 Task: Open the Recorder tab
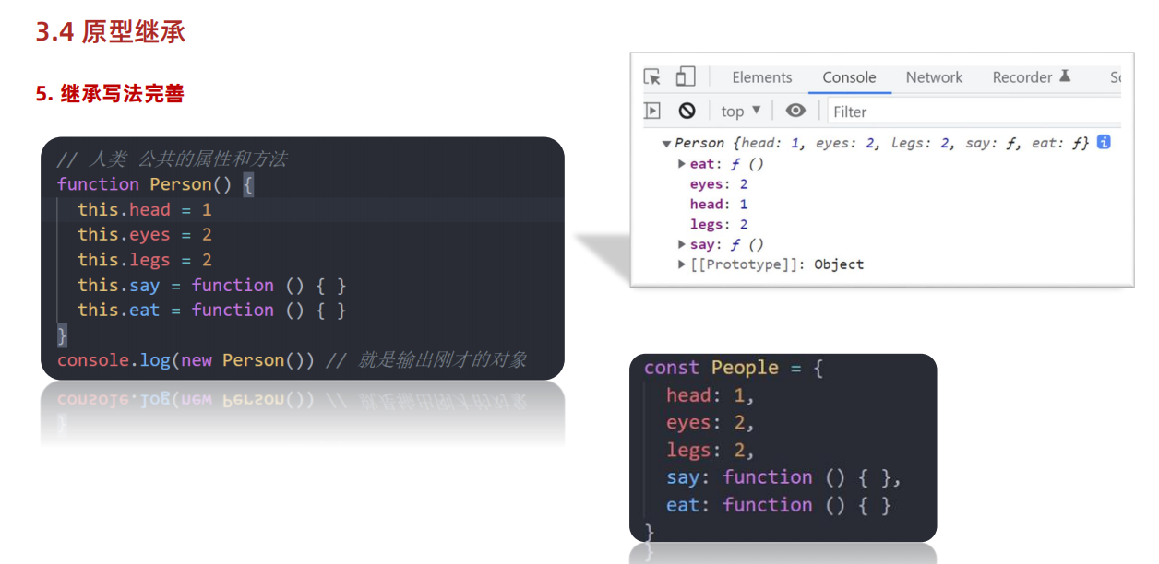[x=1022, y=77]
